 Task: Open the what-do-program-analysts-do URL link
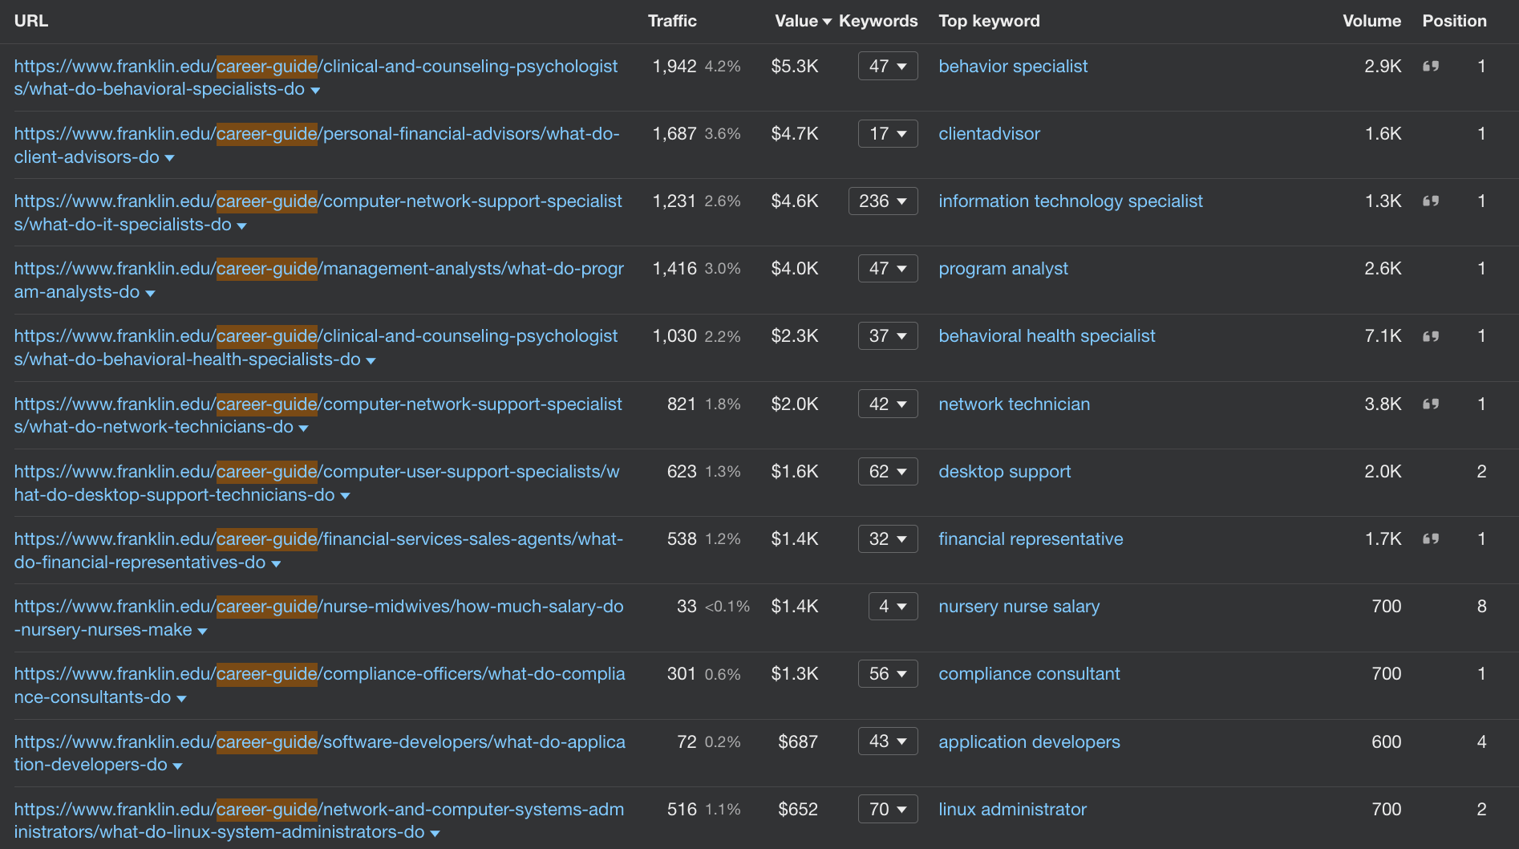pyautogui.click(x=318, y=280)
